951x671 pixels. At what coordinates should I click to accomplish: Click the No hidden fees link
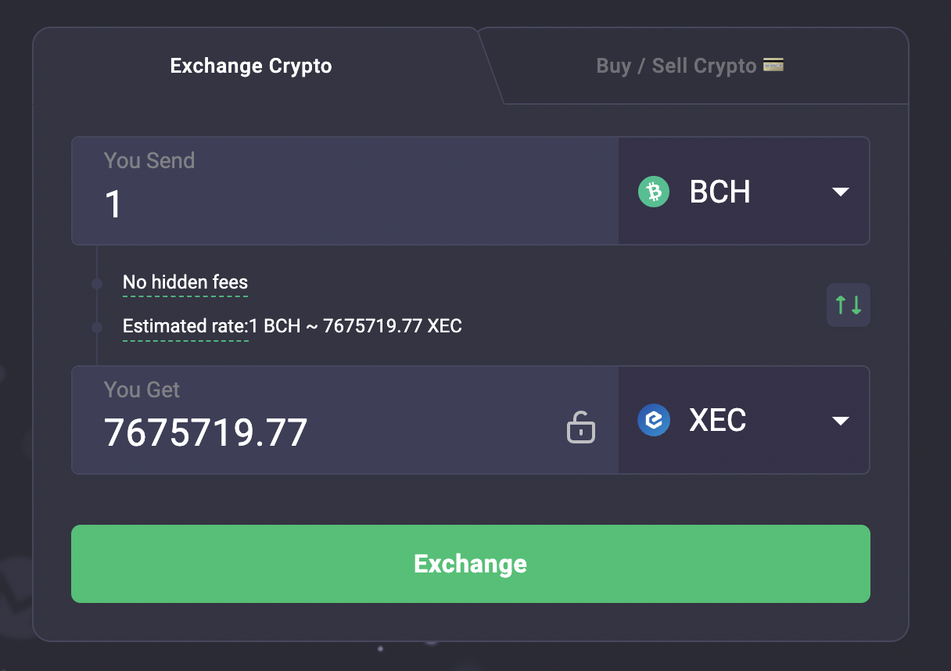[185, 282]
